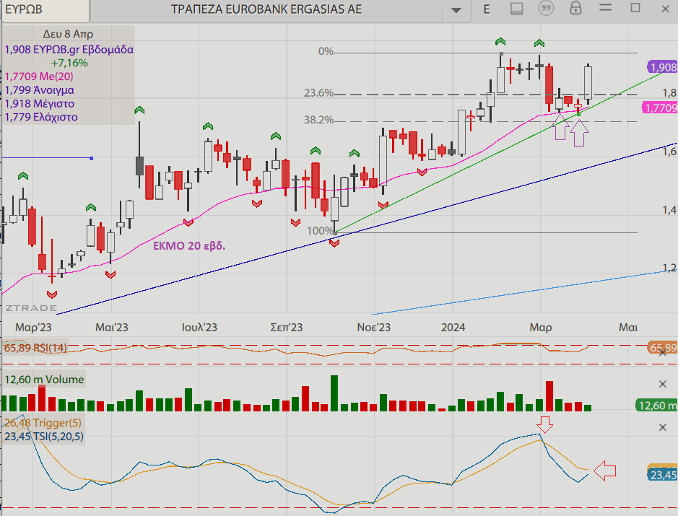Click the +7,16% change value
The height and width of the screenshot is (516, 678).
pos(69,63)
